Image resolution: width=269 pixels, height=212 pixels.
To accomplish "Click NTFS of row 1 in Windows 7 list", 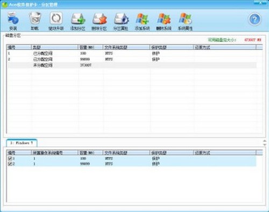I will [x=109, y=158].
